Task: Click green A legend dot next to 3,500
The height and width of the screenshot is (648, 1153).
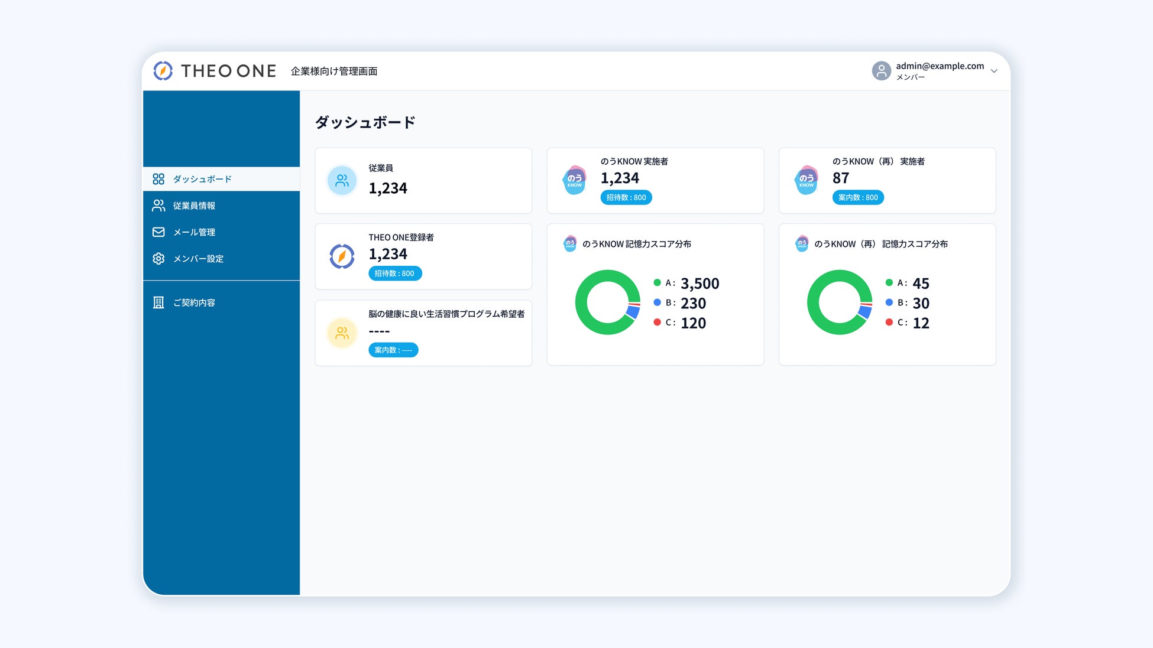Action: click(x=657, y=283)
